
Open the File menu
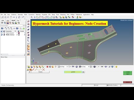[2, 14]
